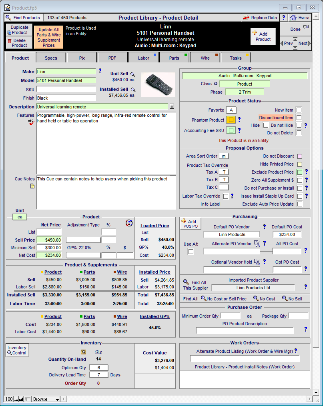Open the Area Sort Order field
This screenshot has width=323, height=406.
tap(224, 156)
